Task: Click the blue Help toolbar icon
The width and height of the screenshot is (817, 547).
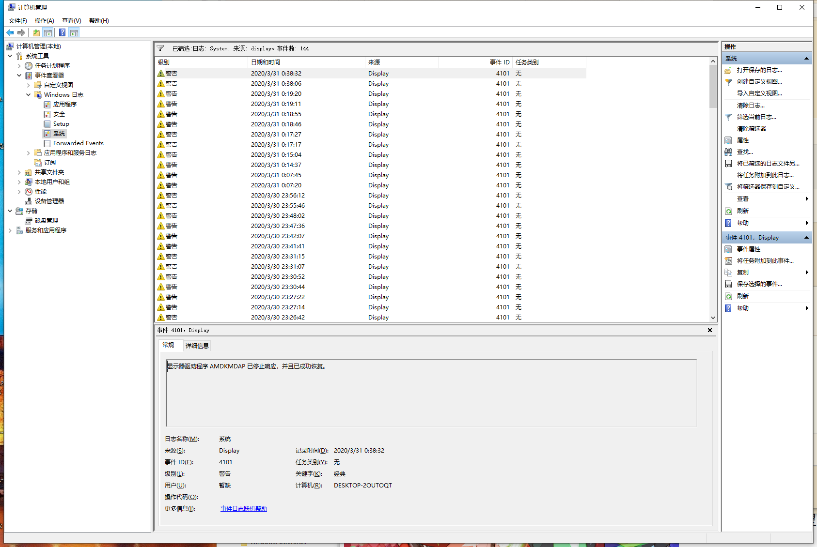Action: [x=62, y=32]
